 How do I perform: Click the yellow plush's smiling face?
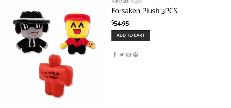(77, 28)
